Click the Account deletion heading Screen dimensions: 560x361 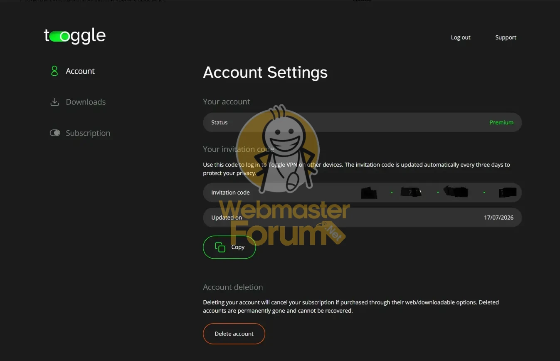point(233,287)
